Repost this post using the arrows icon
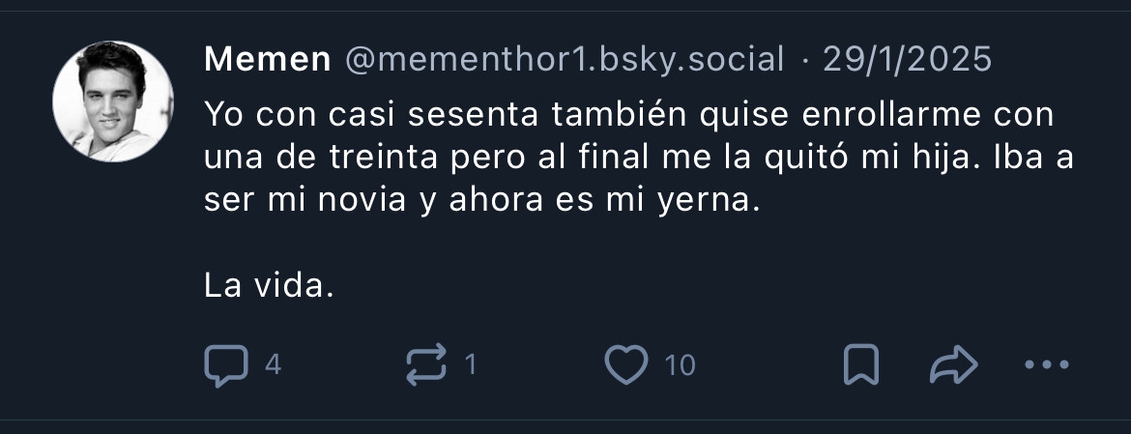This screenshot has height=434, width=1131. (426, 365)
